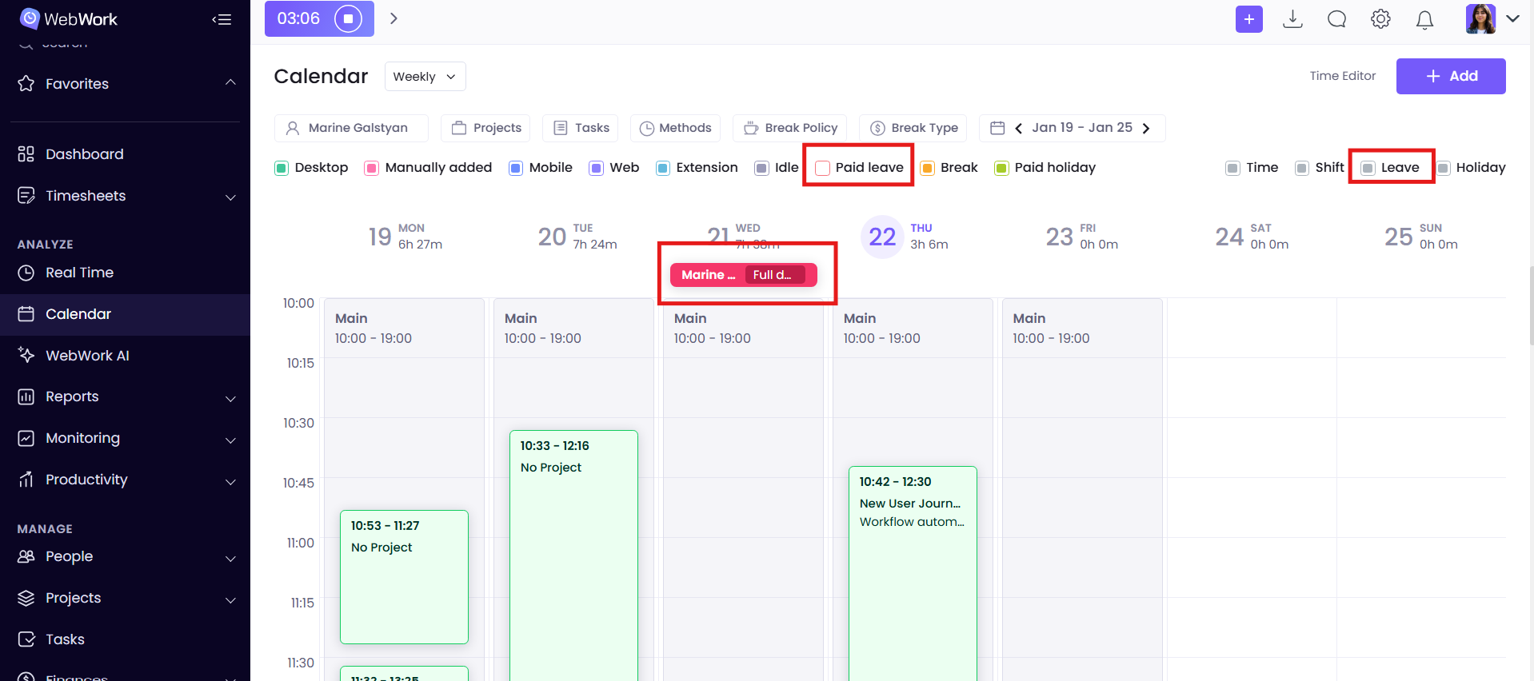Open Real Time in sidebar

coord(79,273)
